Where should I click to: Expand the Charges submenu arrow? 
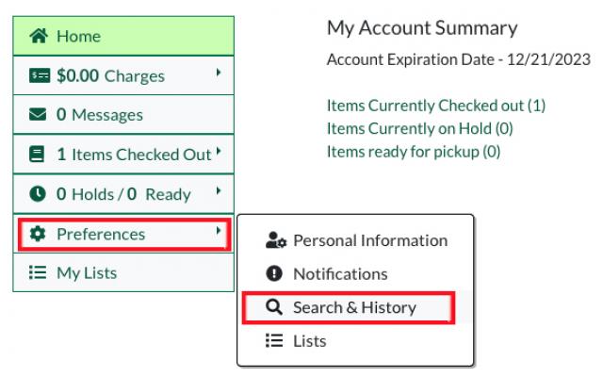click(x=219, y=72)
